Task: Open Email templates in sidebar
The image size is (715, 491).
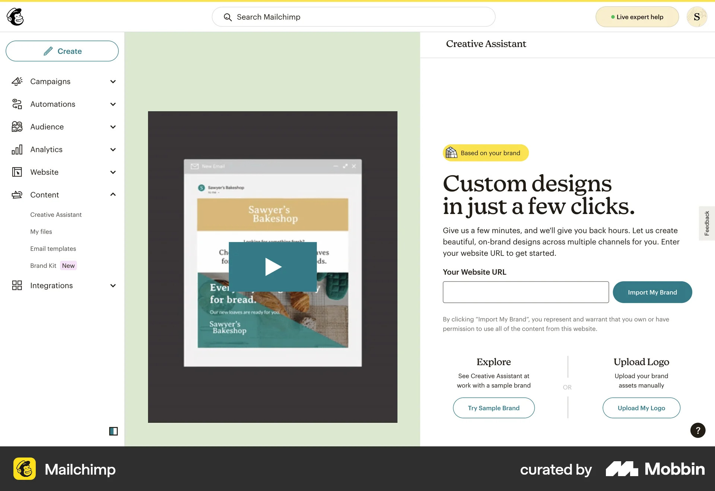Action: pos(53,248)
